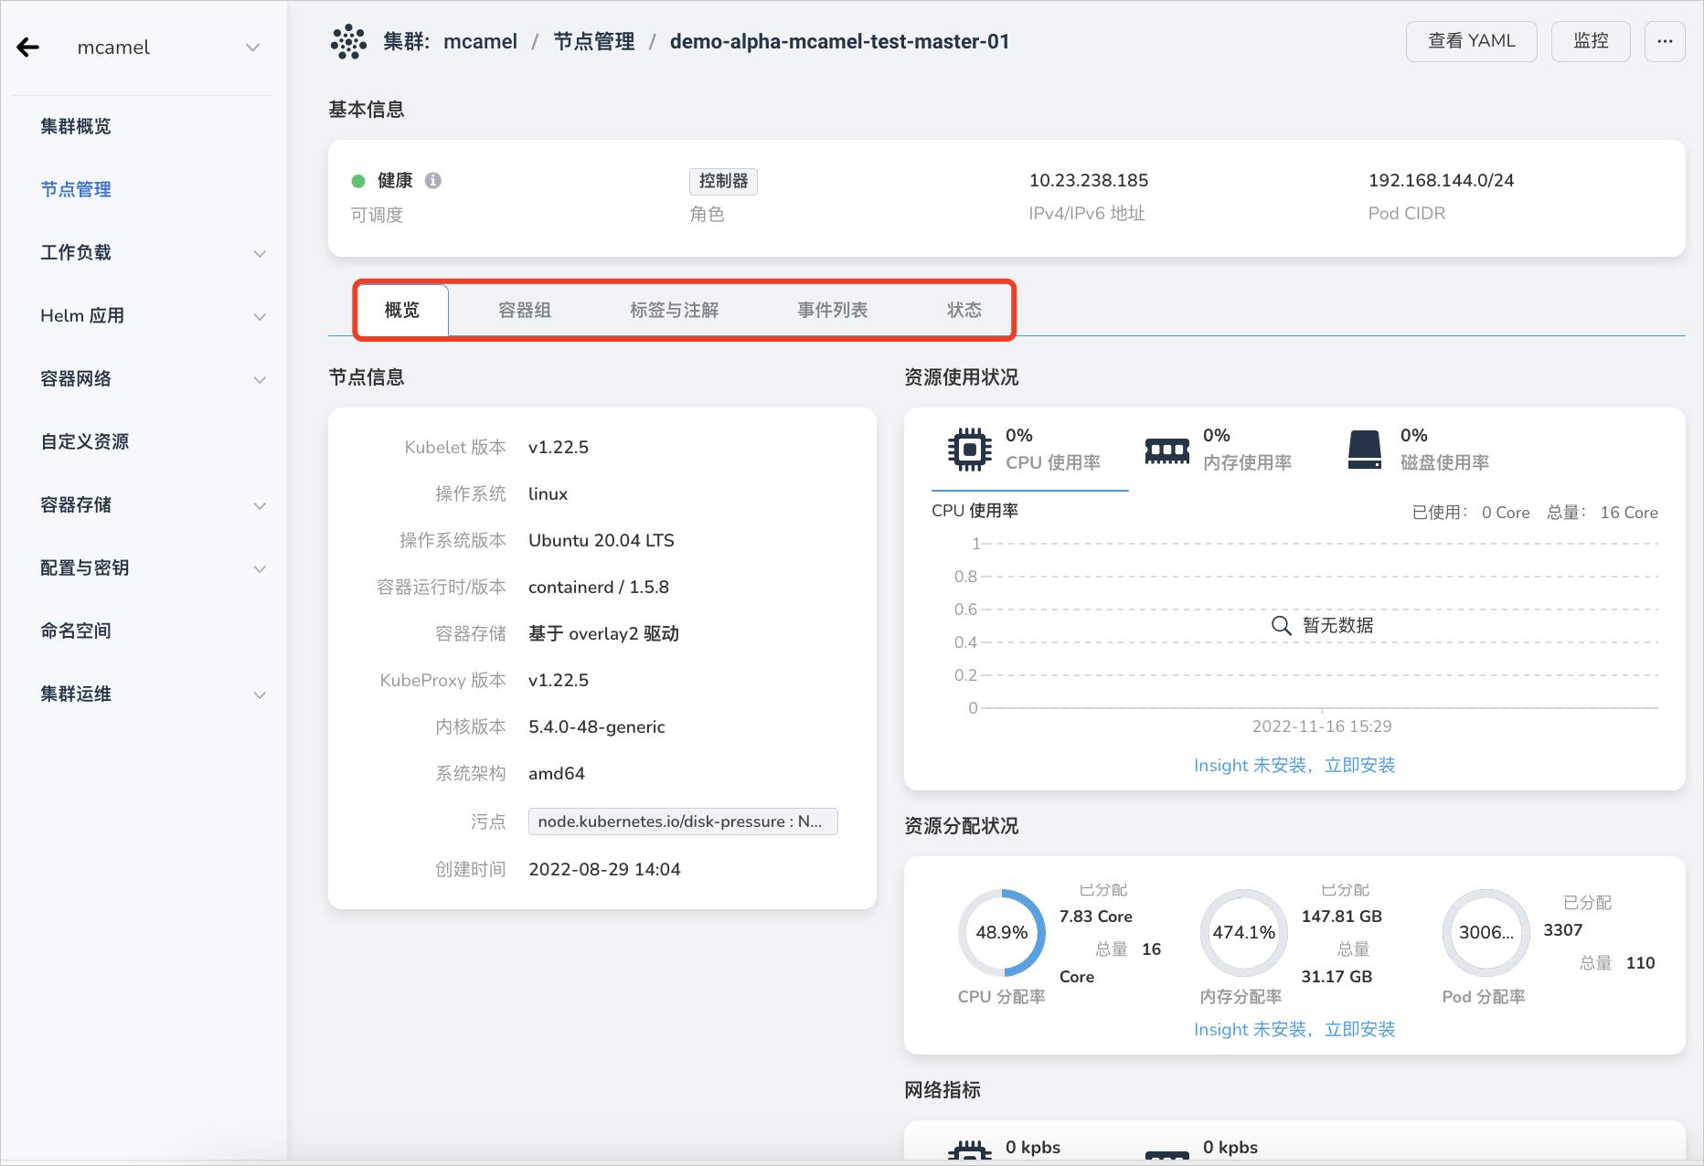1704x1166 pixels.
Task: Click Kubelet version value v1.22.5
Action: point(559,448)
